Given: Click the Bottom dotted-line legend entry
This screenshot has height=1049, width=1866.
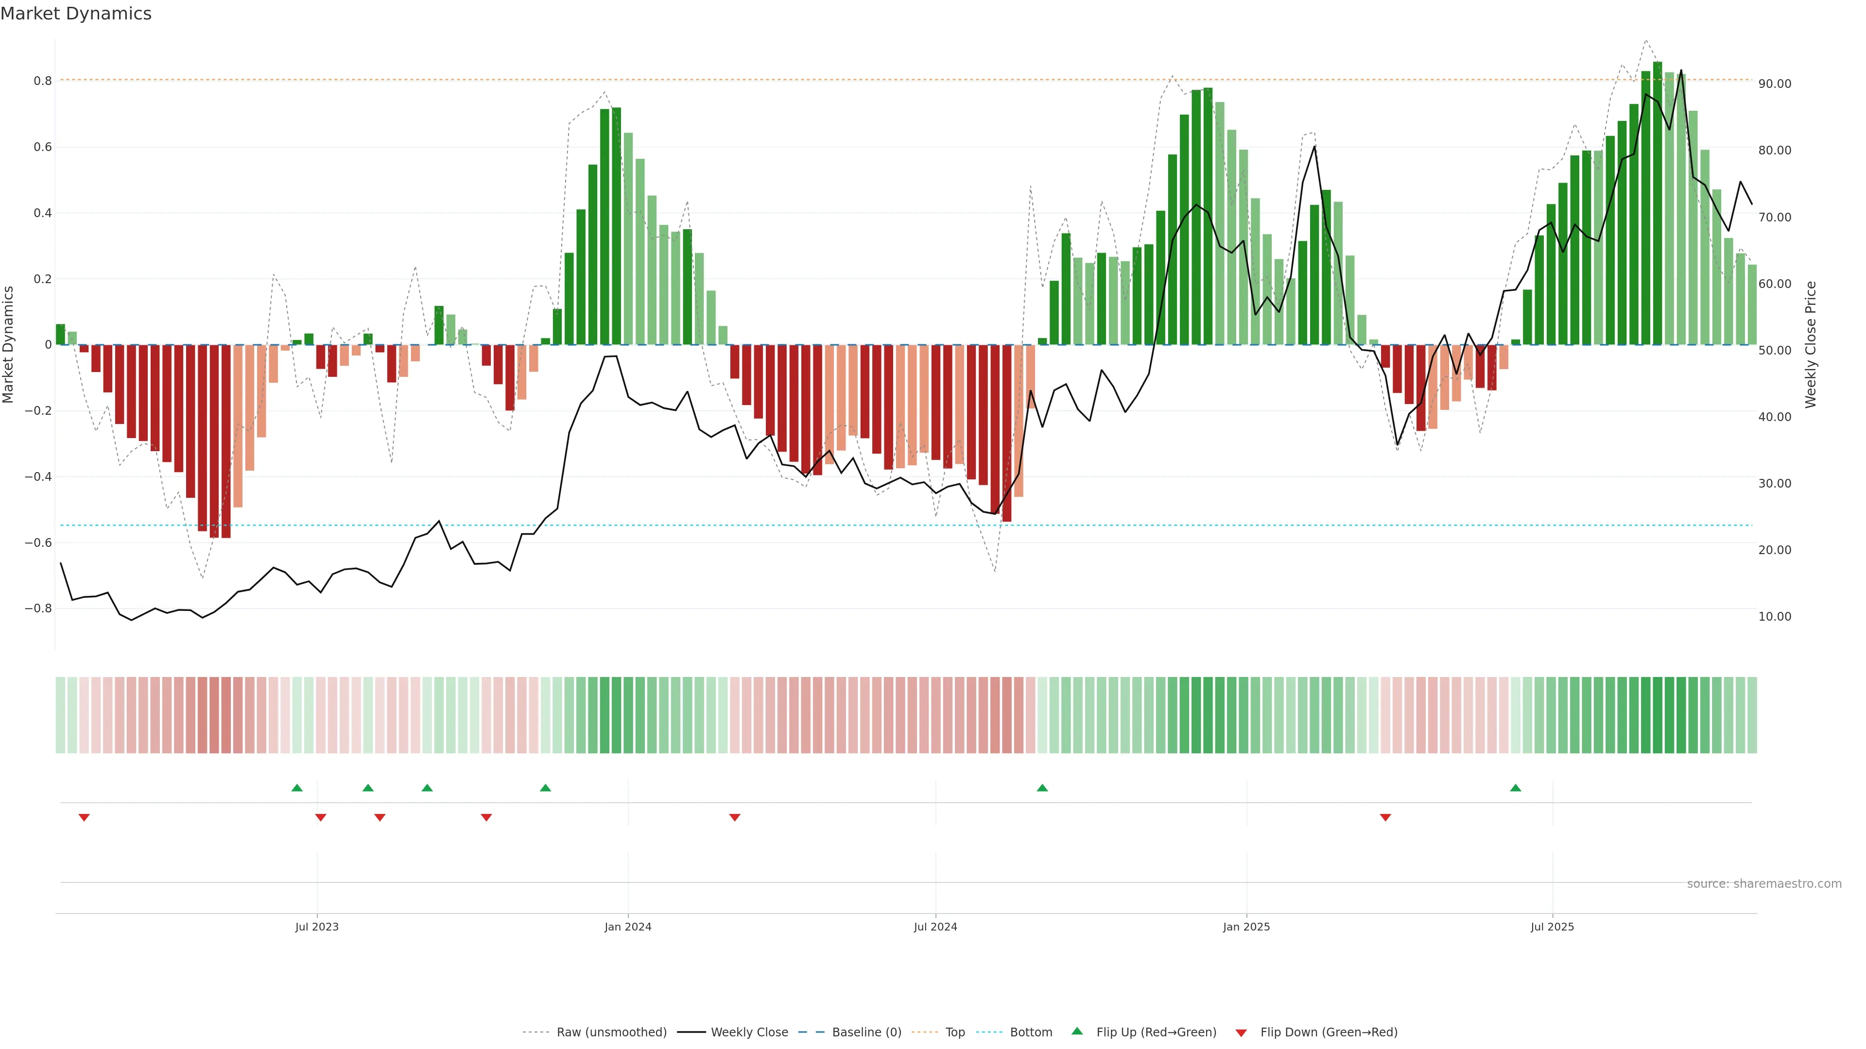Looking at the screenshot, I should point(1031,1032).
